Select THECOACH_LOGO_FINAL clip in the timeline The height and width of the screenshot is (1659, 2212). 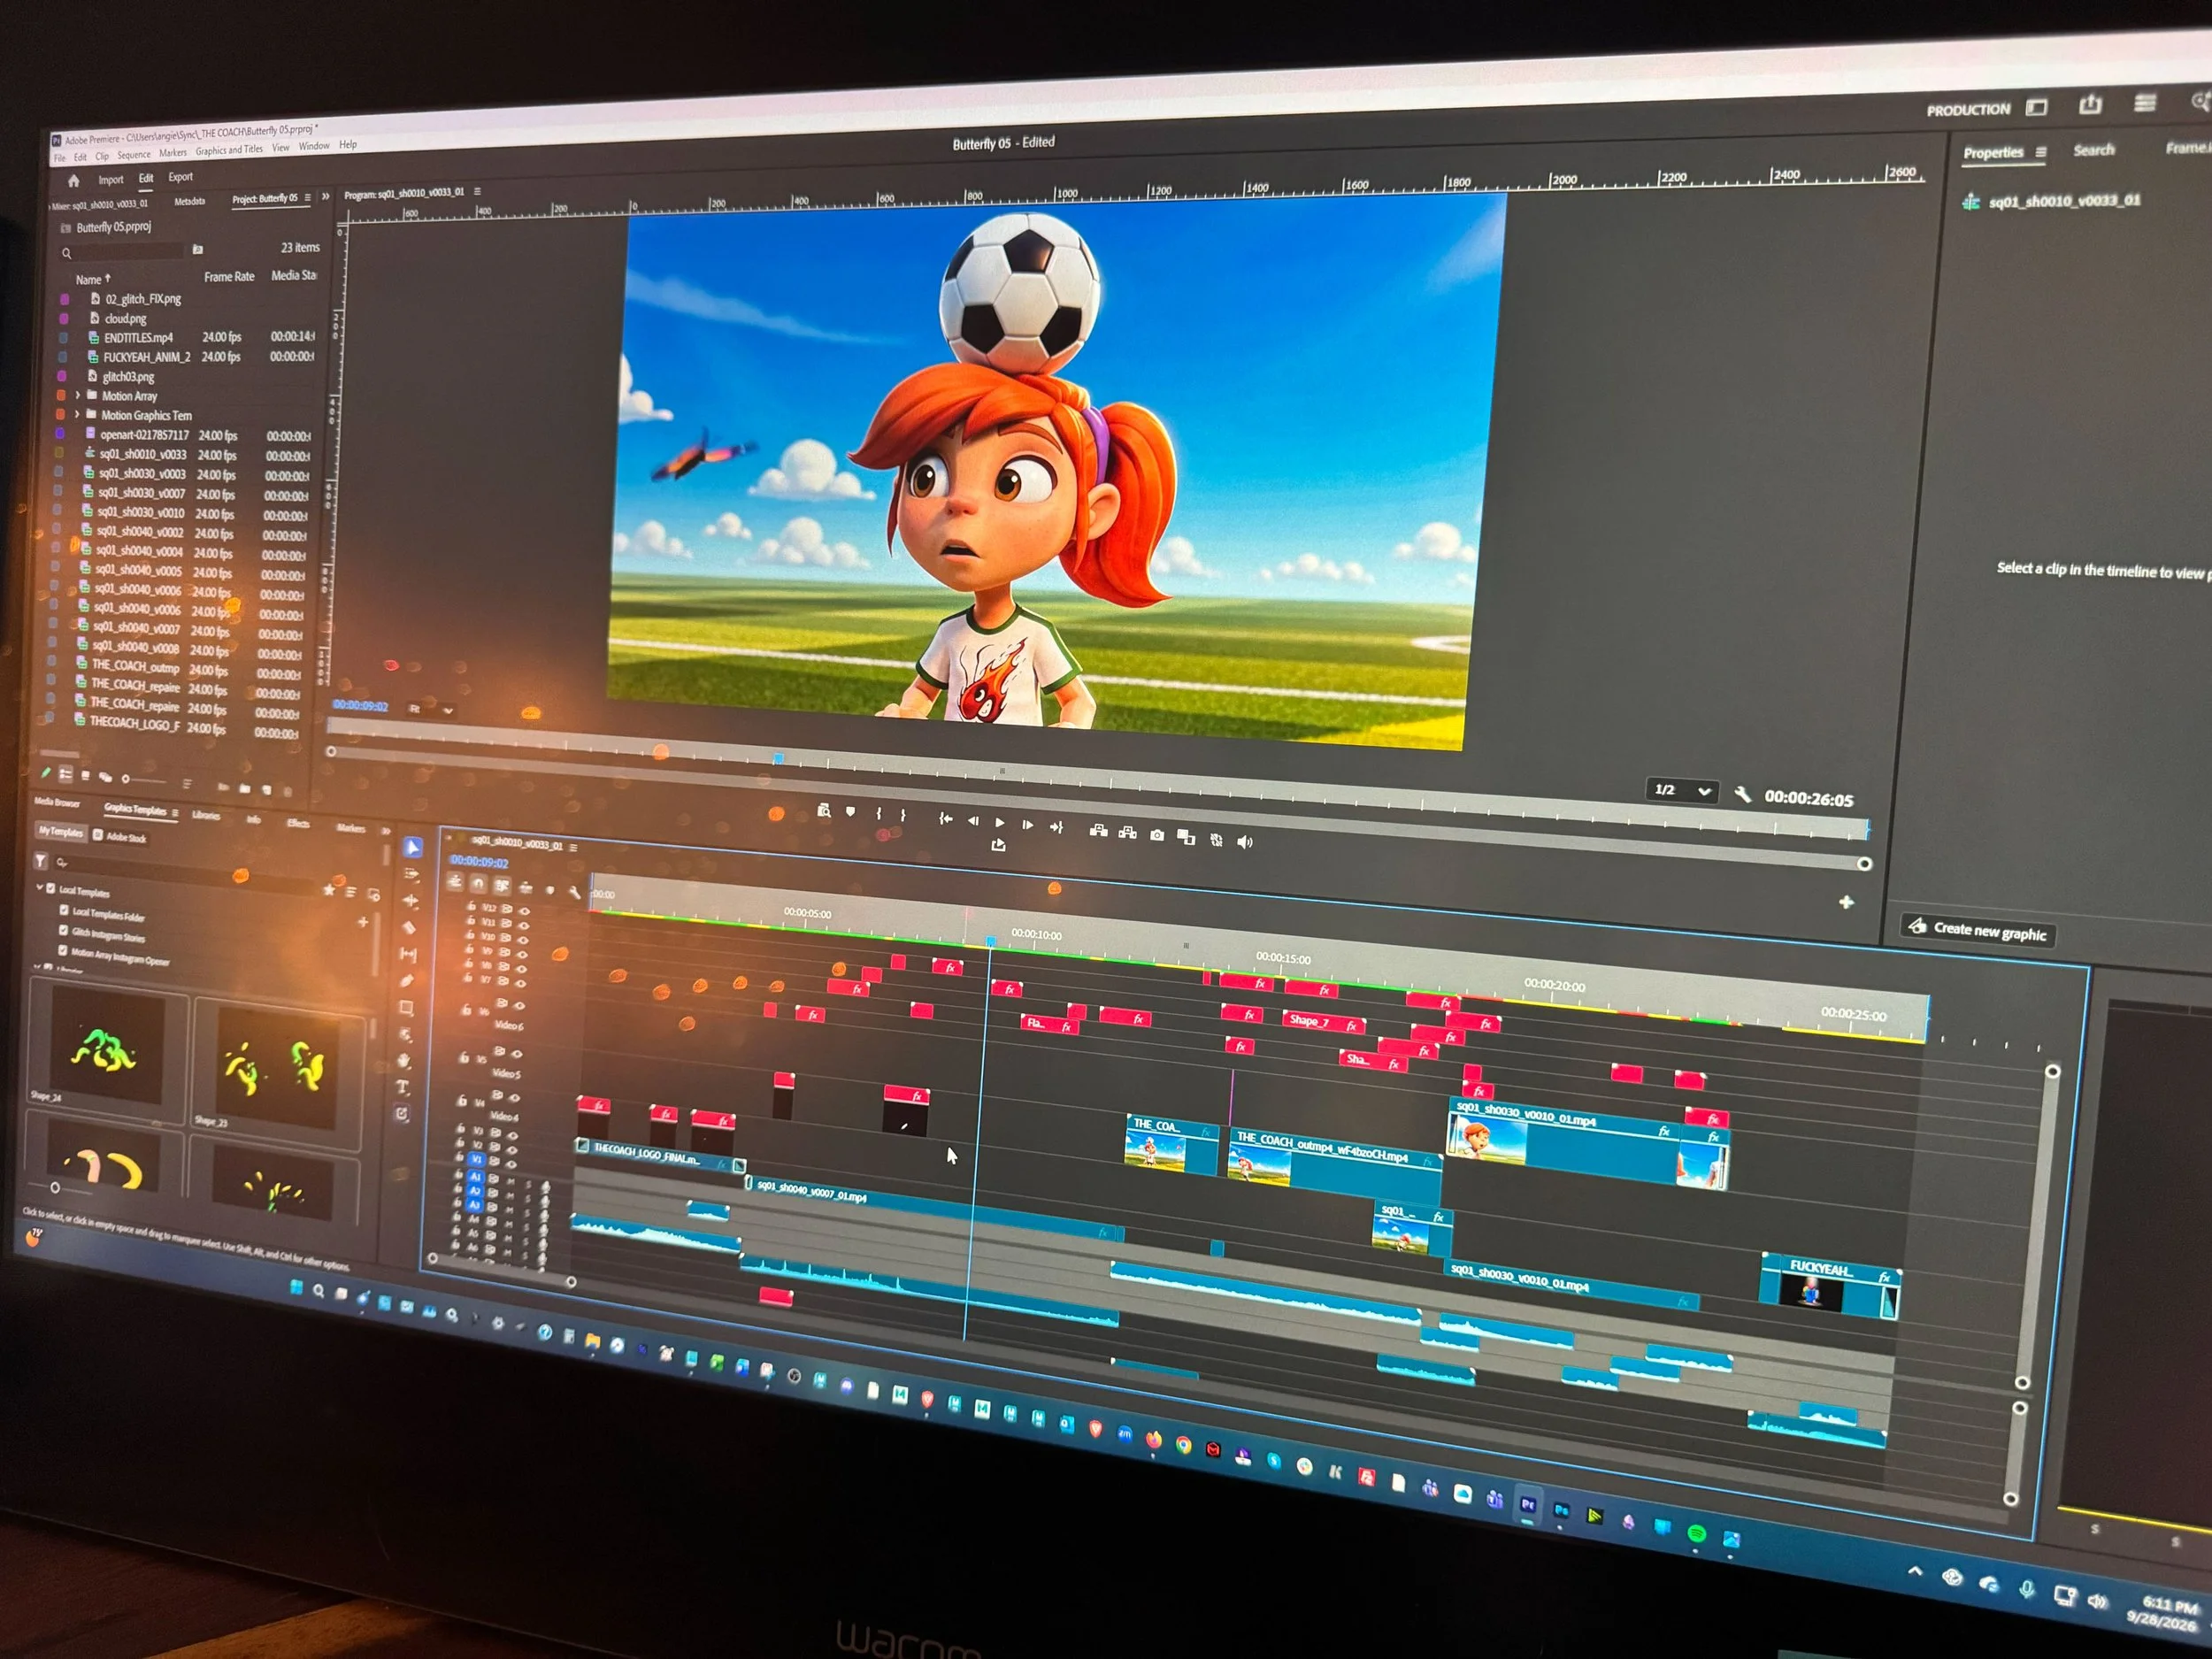point(660,1156)
